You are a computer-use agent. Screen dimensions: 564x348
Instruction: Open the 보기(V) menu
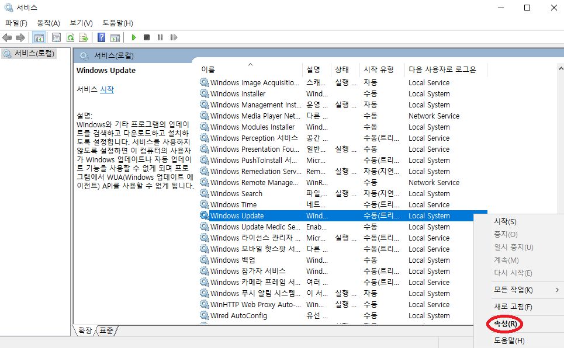pyautogui.click(x=81, y=23)
